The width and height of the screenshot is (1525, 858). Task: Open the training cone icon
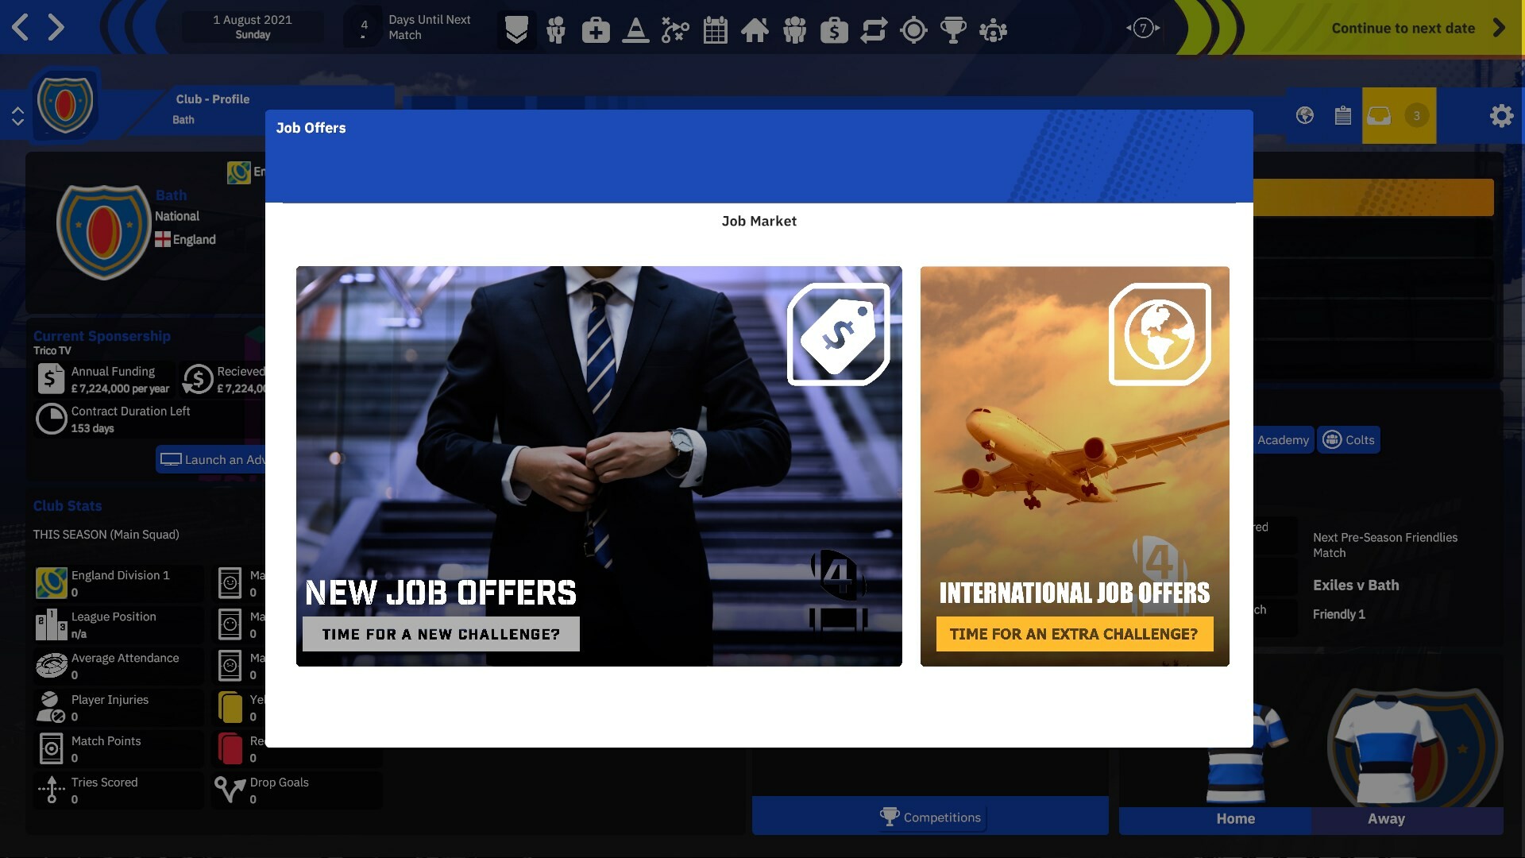635,30
